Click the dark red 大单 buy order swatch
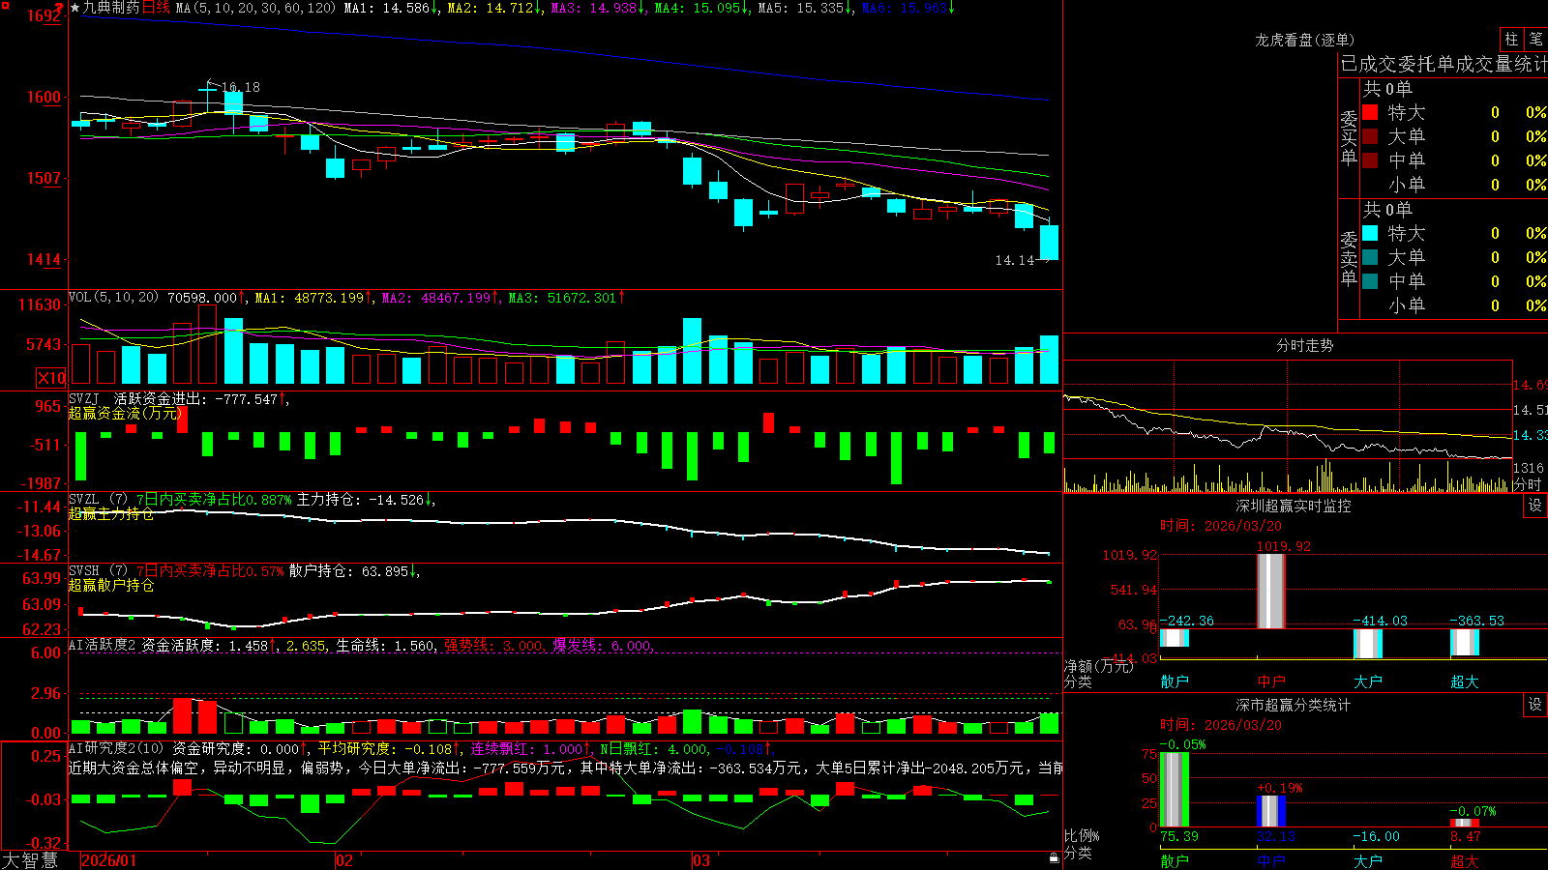Screen dimensions: 1548x870 tap(1370, 136)
